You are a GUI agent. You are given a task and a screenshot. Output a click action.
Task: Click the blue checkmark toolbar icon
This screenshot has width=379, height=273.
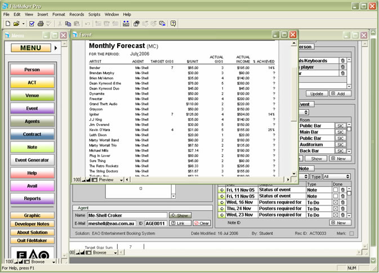(x=32, y=24)
